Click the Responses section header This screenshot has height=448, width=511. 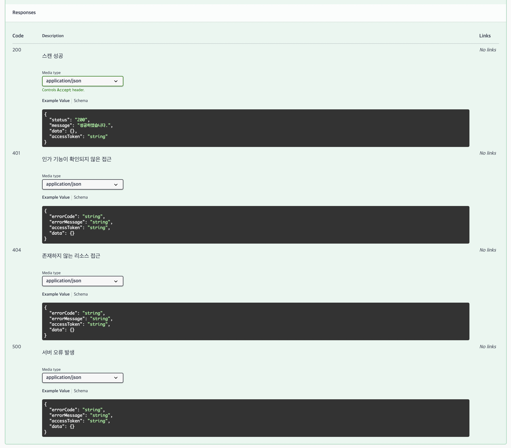(24, 12)
